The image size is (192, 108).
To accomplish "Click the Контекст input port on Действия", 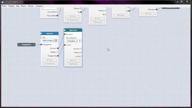I will pyautogui.click(x=65, y=34).
